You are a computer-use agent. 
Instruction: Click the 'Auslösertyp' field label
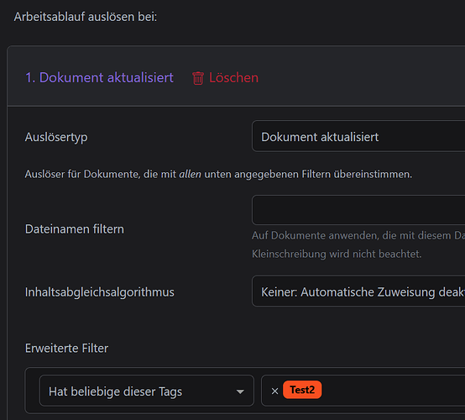pyautogui.click(x=56, y=138)
